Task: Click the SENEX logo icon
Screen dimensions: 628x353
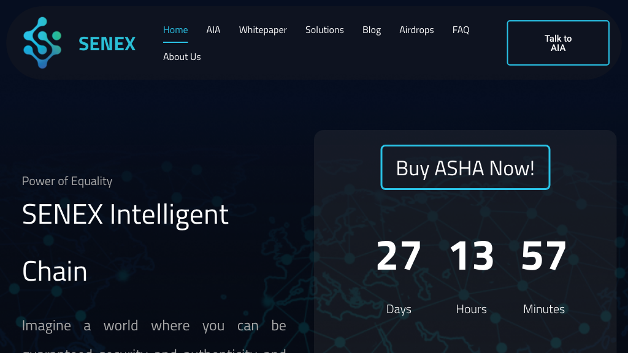Action: point(41,42)
